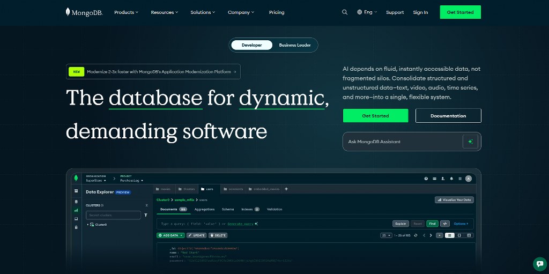Image resolution: width=549 pixels, height=274 pixels.
Task: Click the top sidebar icon in the preview
Action: click(x=76, y=191)
